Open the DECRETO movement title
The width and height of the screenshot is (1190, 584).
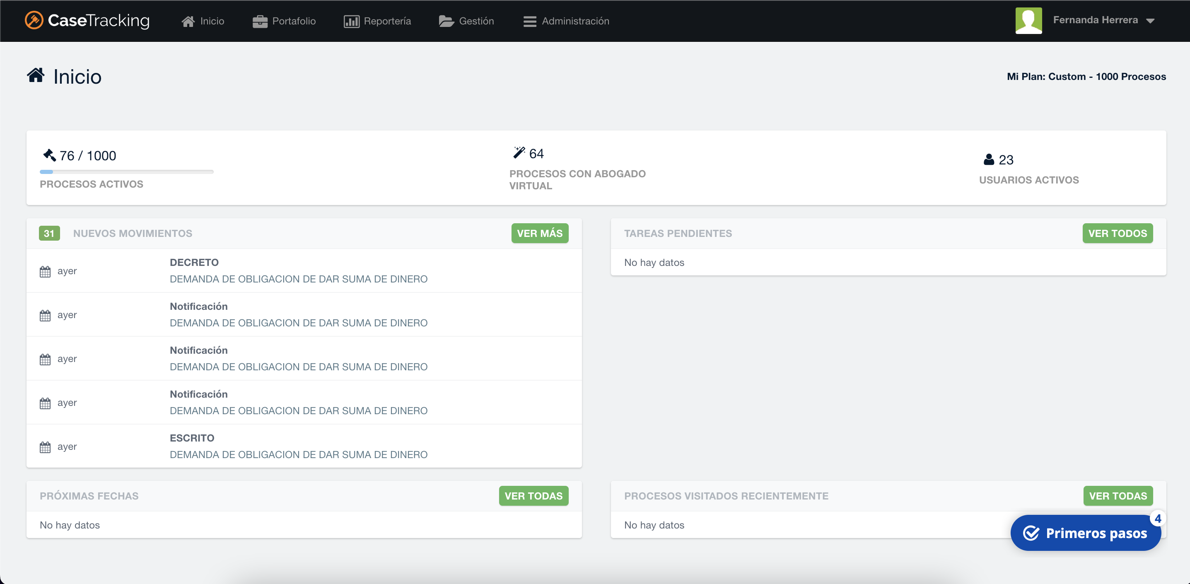click(194, 263)
